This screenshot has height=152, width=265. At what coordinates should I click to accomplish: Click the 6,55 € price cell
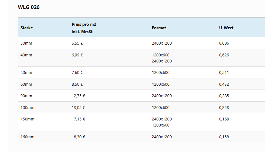[x=77, y=43]
